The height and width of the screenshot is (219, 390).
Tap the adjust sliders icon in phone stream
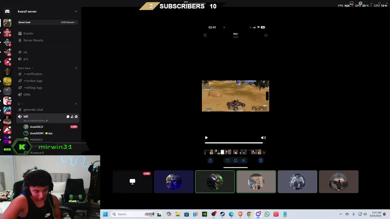(243, 161)
